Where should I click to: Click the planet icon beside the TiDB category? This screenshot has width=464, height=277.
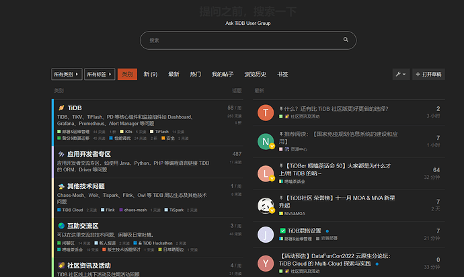point(61,108)
